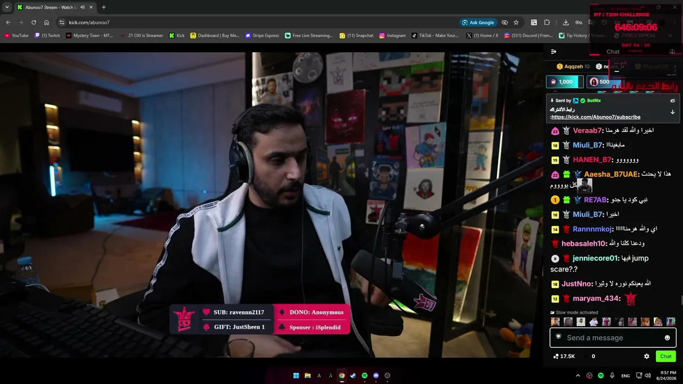Click the last emote in quick emote row

671,322
